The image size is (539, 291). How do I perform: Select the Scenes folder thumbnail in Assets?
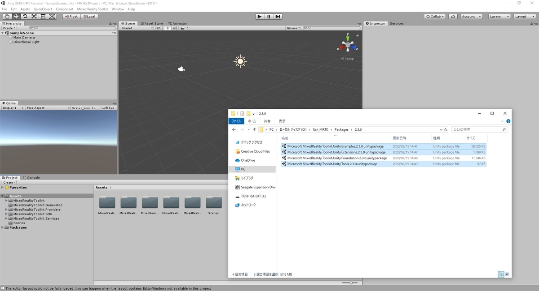(x=213, y=205)
